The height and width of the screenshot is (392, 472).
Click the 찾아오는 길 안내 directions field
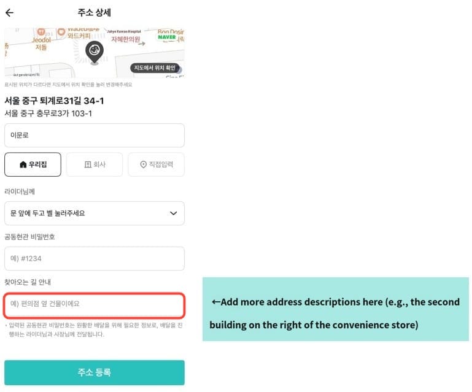tap(94, 304)
